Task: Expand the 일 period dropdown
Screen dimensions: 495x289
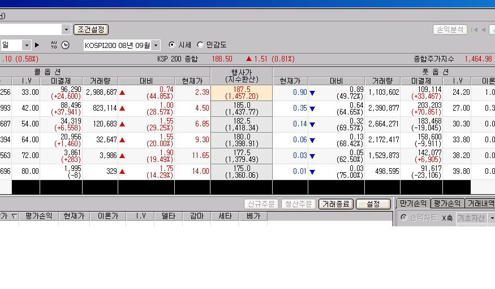Action: pyautogui.click(x=27, y=45)
